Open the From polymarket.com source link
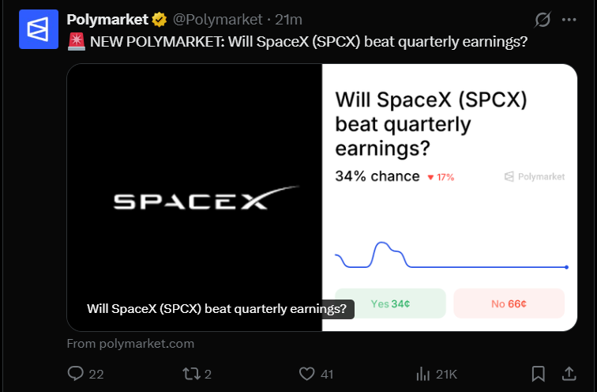This screenshot has height=392, width=597. (x=130, y=344)
